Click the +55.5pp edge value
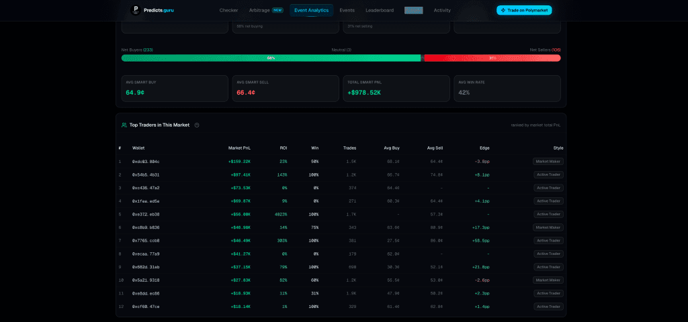 tap(481, 241)
